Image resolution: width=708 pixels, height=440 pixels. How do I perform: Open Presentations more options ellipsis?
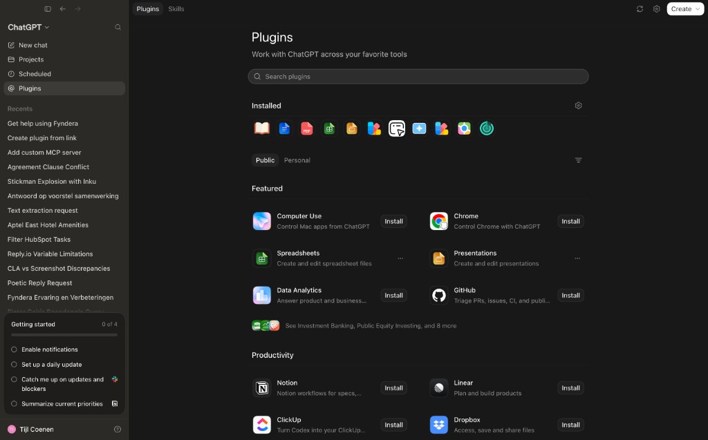(x=577, y=258)
